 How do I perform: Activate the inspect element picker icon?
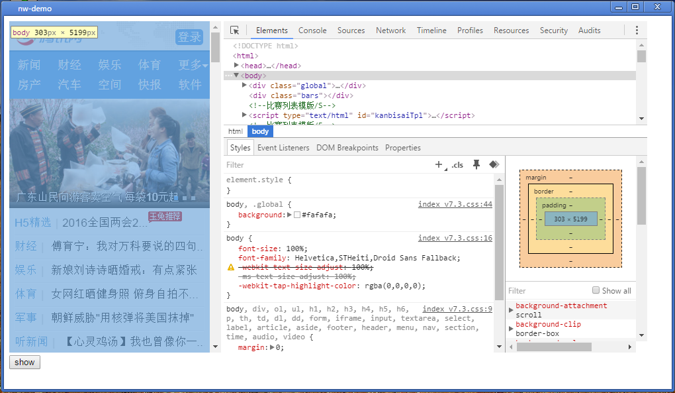point(235,30)
